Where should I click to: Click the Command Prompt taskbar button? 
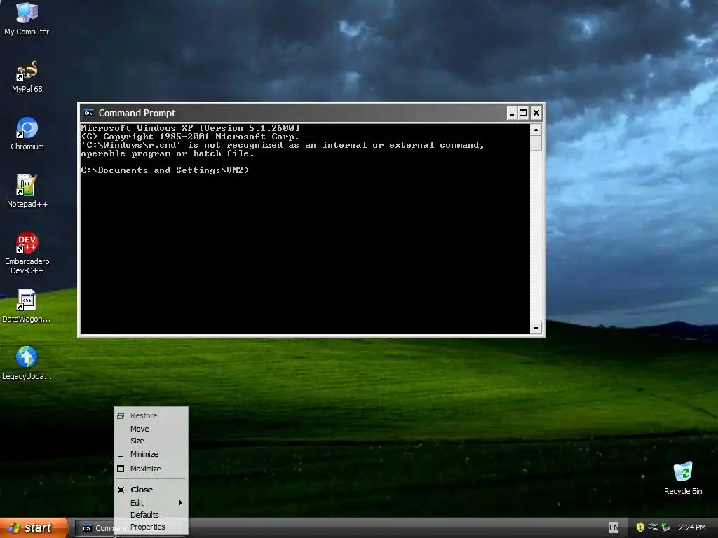(x=95, y=528)
